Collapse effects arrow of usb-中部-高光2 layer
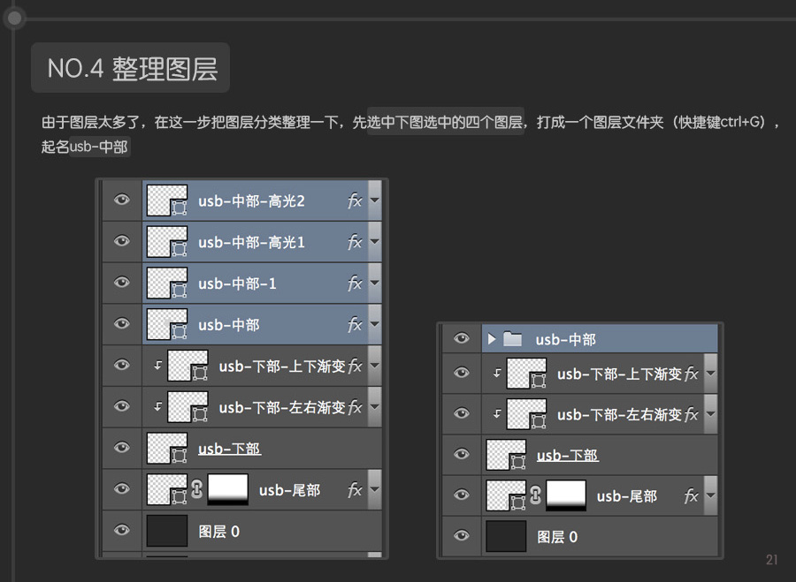The width and height of the screenshot is (796, 582). pyautogui.click(x=375, y=200)
